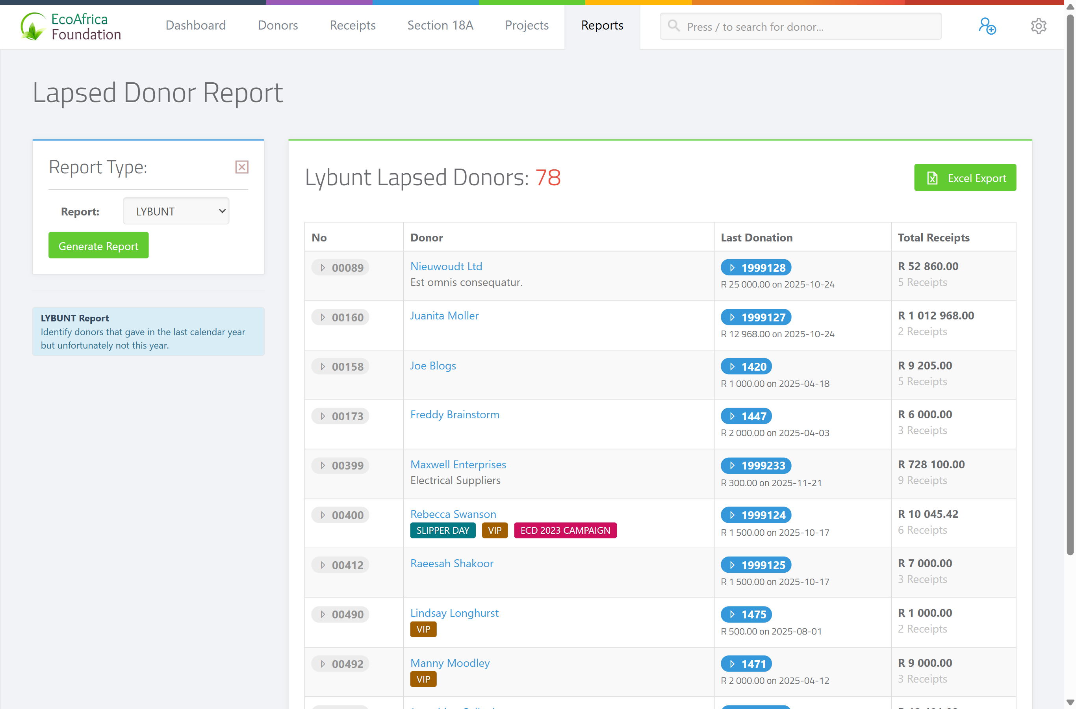The height and width of the screenshot is (709, 1076).
Task: Click Lindsay Longhurst's VIP tag
Action: [423, 629]
